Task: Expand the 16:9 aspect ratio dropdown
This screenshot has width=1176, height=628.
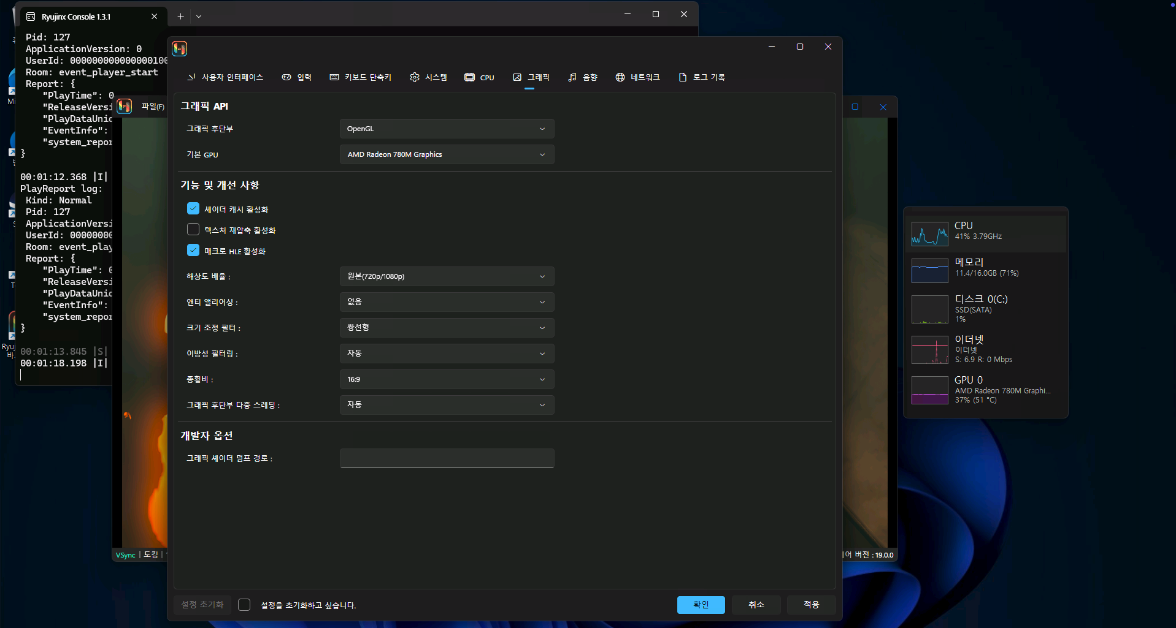Action: click(447, 379)
